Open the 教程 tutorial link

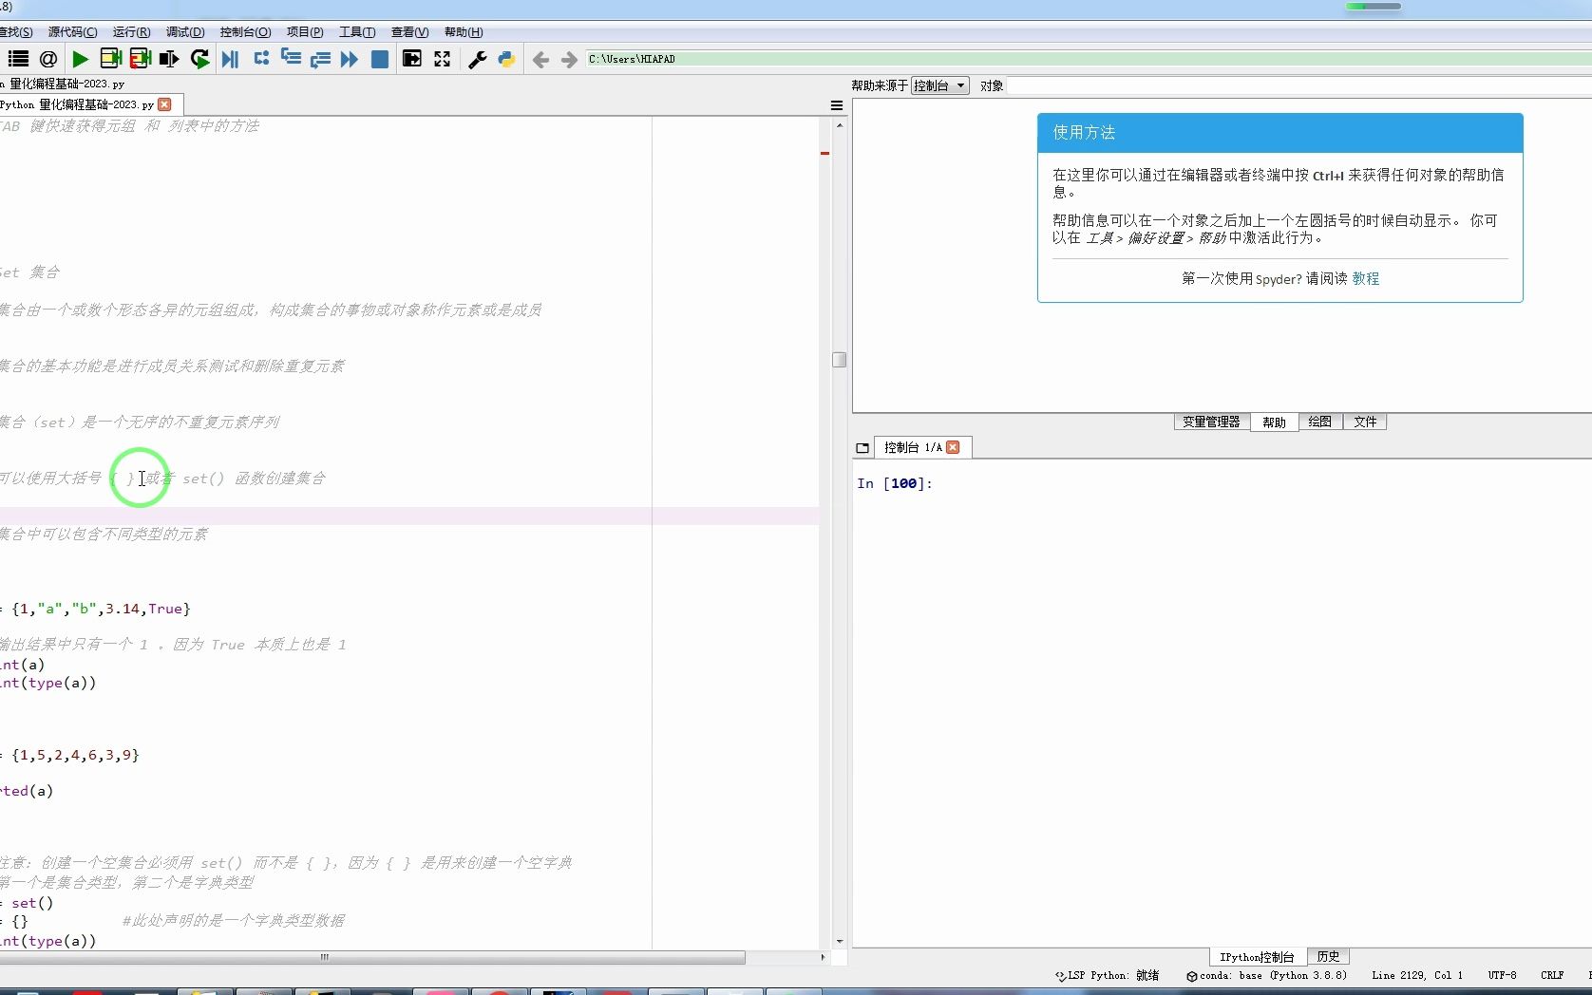(1365, 279)
